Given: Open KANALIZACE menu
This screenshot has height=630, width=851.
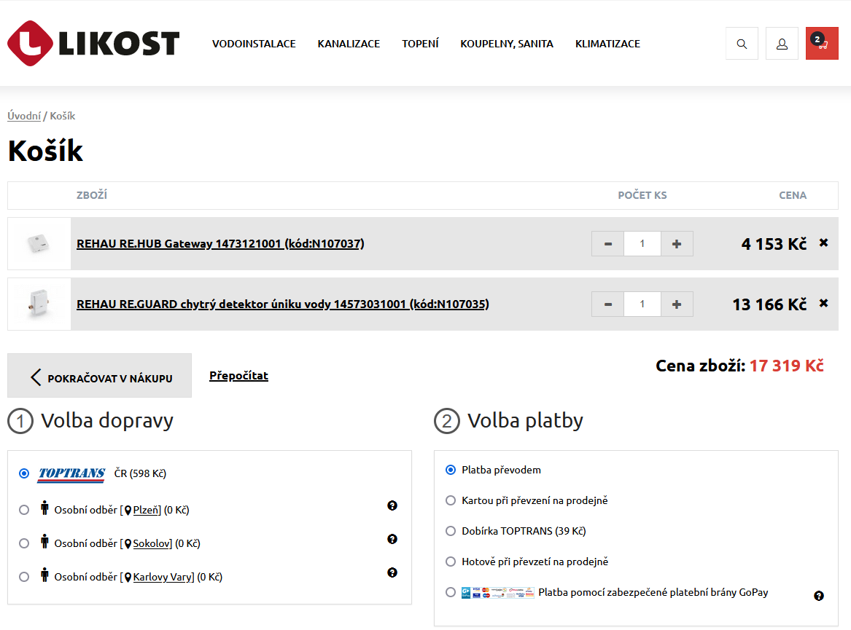Looking at the screenshot, I should (x=349, y=44).
